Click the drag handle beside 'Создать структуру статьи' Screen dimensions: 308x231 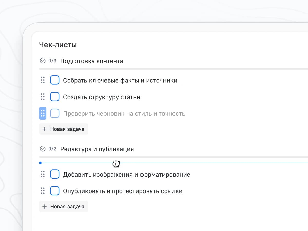[x=43, y=97]
